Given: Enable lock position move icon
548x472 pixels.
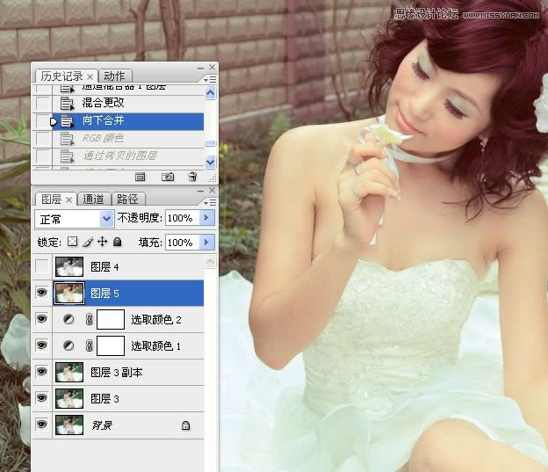Looking at the screenshot, I should [101, 242].
